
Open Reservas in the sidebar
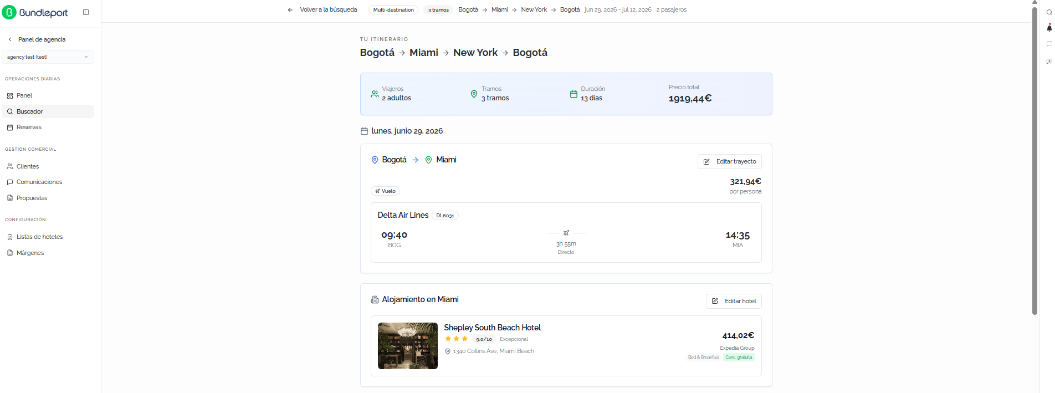coord(48,127)
